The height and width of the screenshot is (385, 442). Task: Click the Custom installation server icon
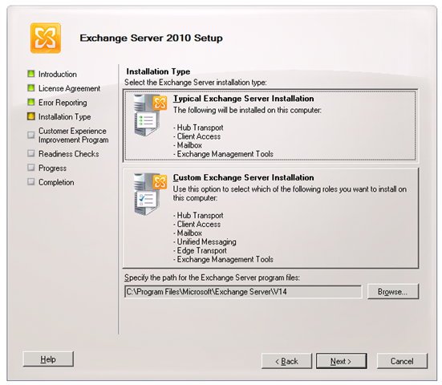point(150,194)
